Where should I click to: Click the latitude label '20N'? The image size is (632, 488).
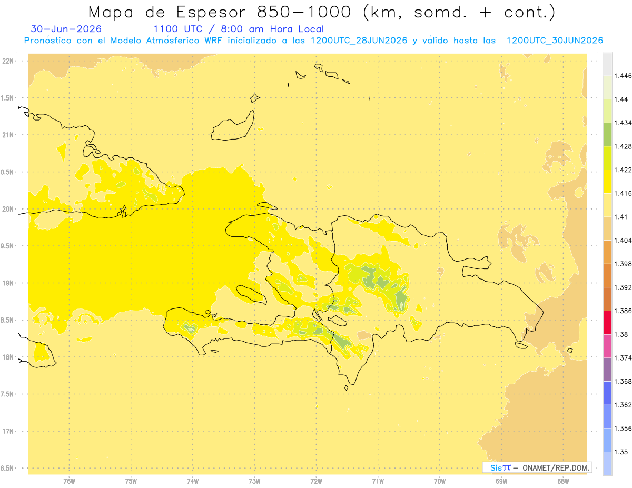tap(7, 209)
